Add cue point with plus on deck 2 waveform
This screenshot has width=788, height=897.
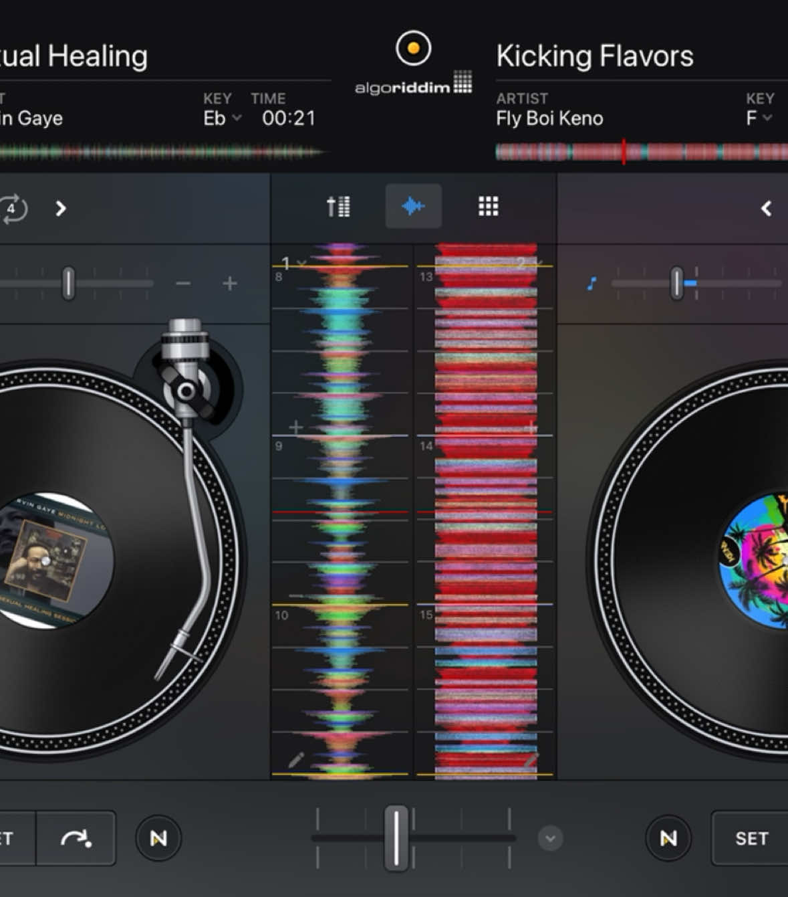(x=531, y=426)
